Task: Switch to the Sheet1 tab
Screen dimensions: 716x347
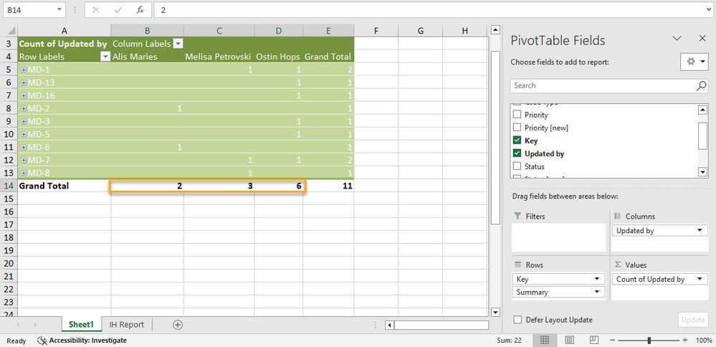Action: pos(81,325)
